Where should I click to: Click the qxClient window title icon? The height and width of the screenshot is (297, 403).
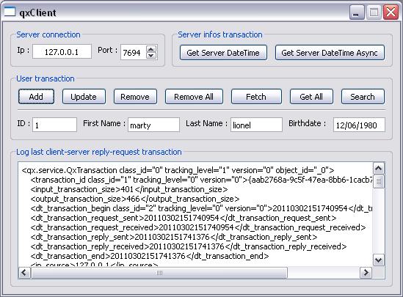[x=10, y=12]
